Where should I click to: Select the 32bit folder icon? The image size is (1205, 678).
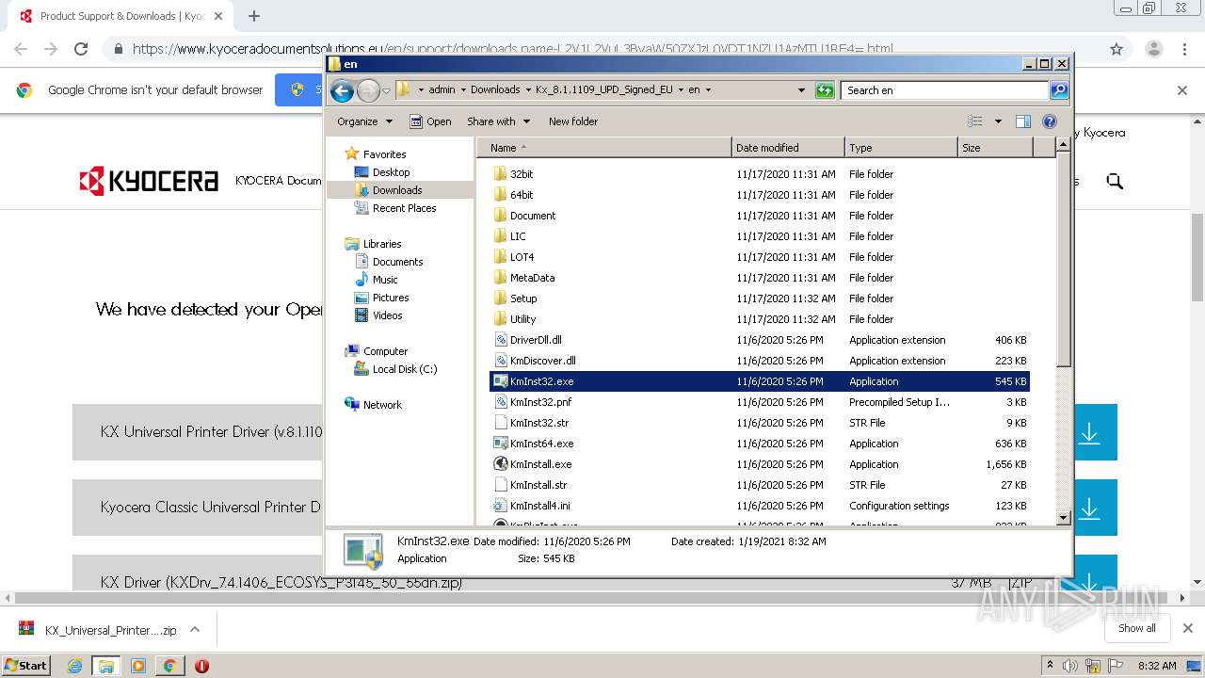501,174
